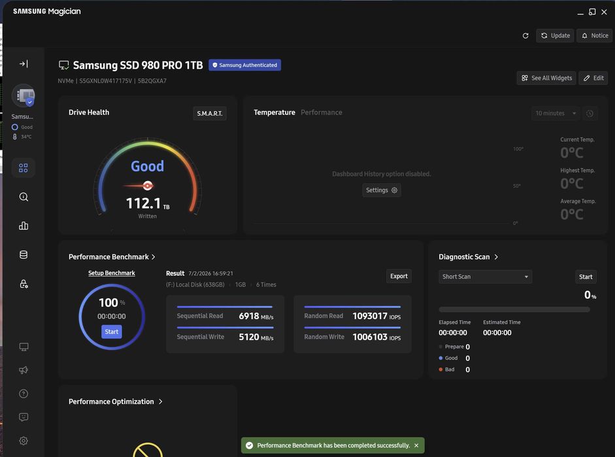This screenshot has height=457, width=615.
Task: Click the drive monitor icon beside drive name
Action: click(63, 65)
